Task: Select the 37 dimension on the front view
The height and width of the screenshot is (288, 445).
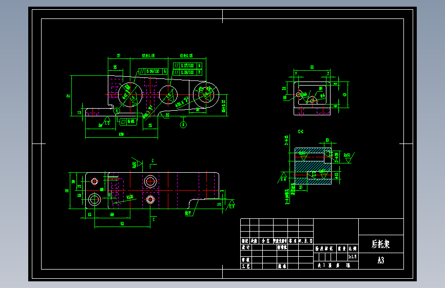Action: coord(119,56)
